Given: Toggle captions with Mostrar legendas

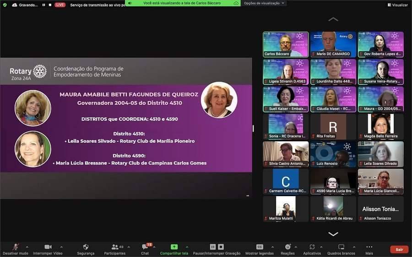Looking at the screenshot, I should (260, 247).
